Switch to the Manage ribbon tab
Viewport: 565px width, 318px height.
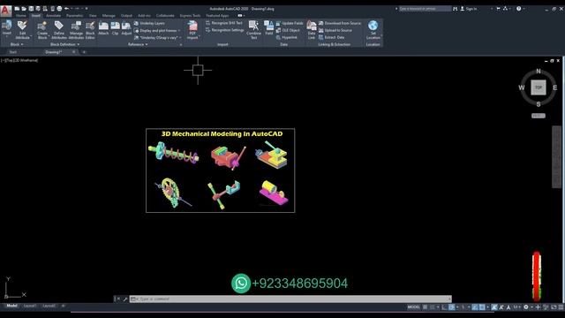tap(109, 16)
